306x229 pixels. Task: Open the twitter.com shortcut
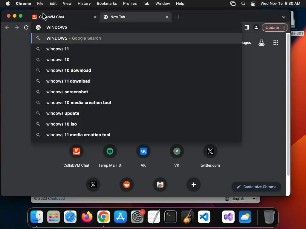point(210,156)
